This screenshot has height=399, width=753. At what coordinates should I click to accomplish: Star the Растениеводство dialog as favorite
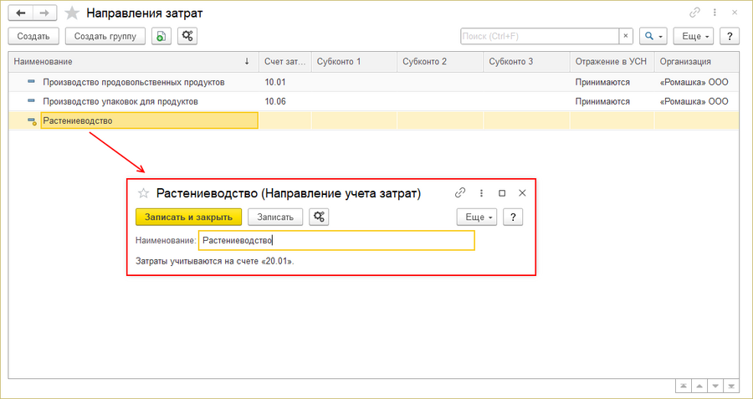(x=143, y=193)
